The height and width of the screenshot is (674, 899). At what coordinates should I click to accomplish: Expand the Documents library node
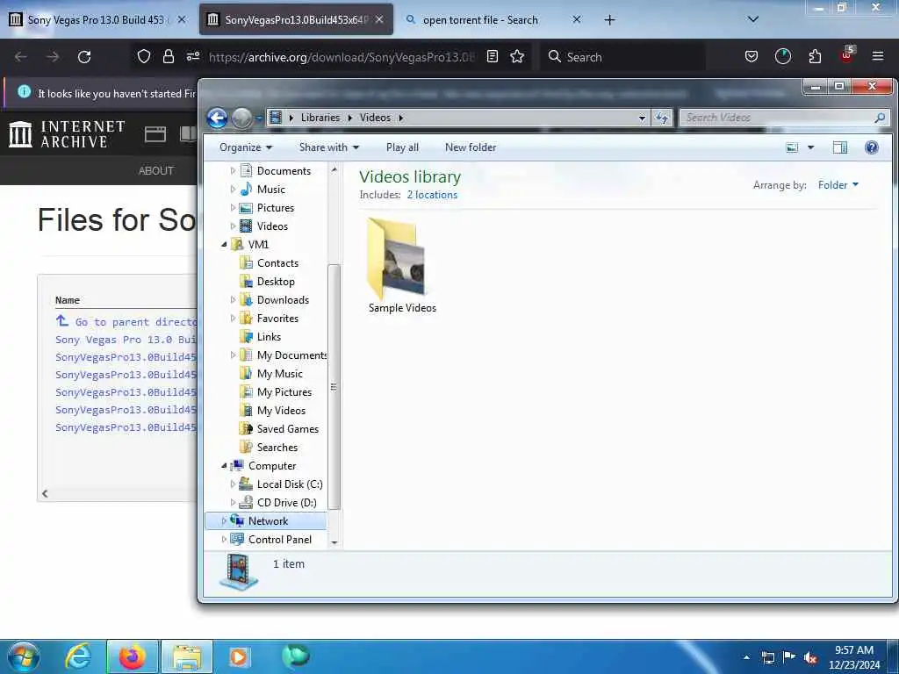tap(233, 171)
